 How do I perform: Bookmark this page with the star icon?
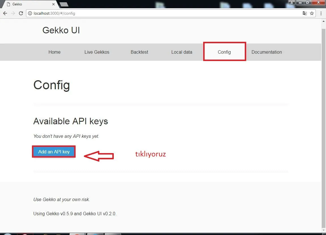click(312, 13)
